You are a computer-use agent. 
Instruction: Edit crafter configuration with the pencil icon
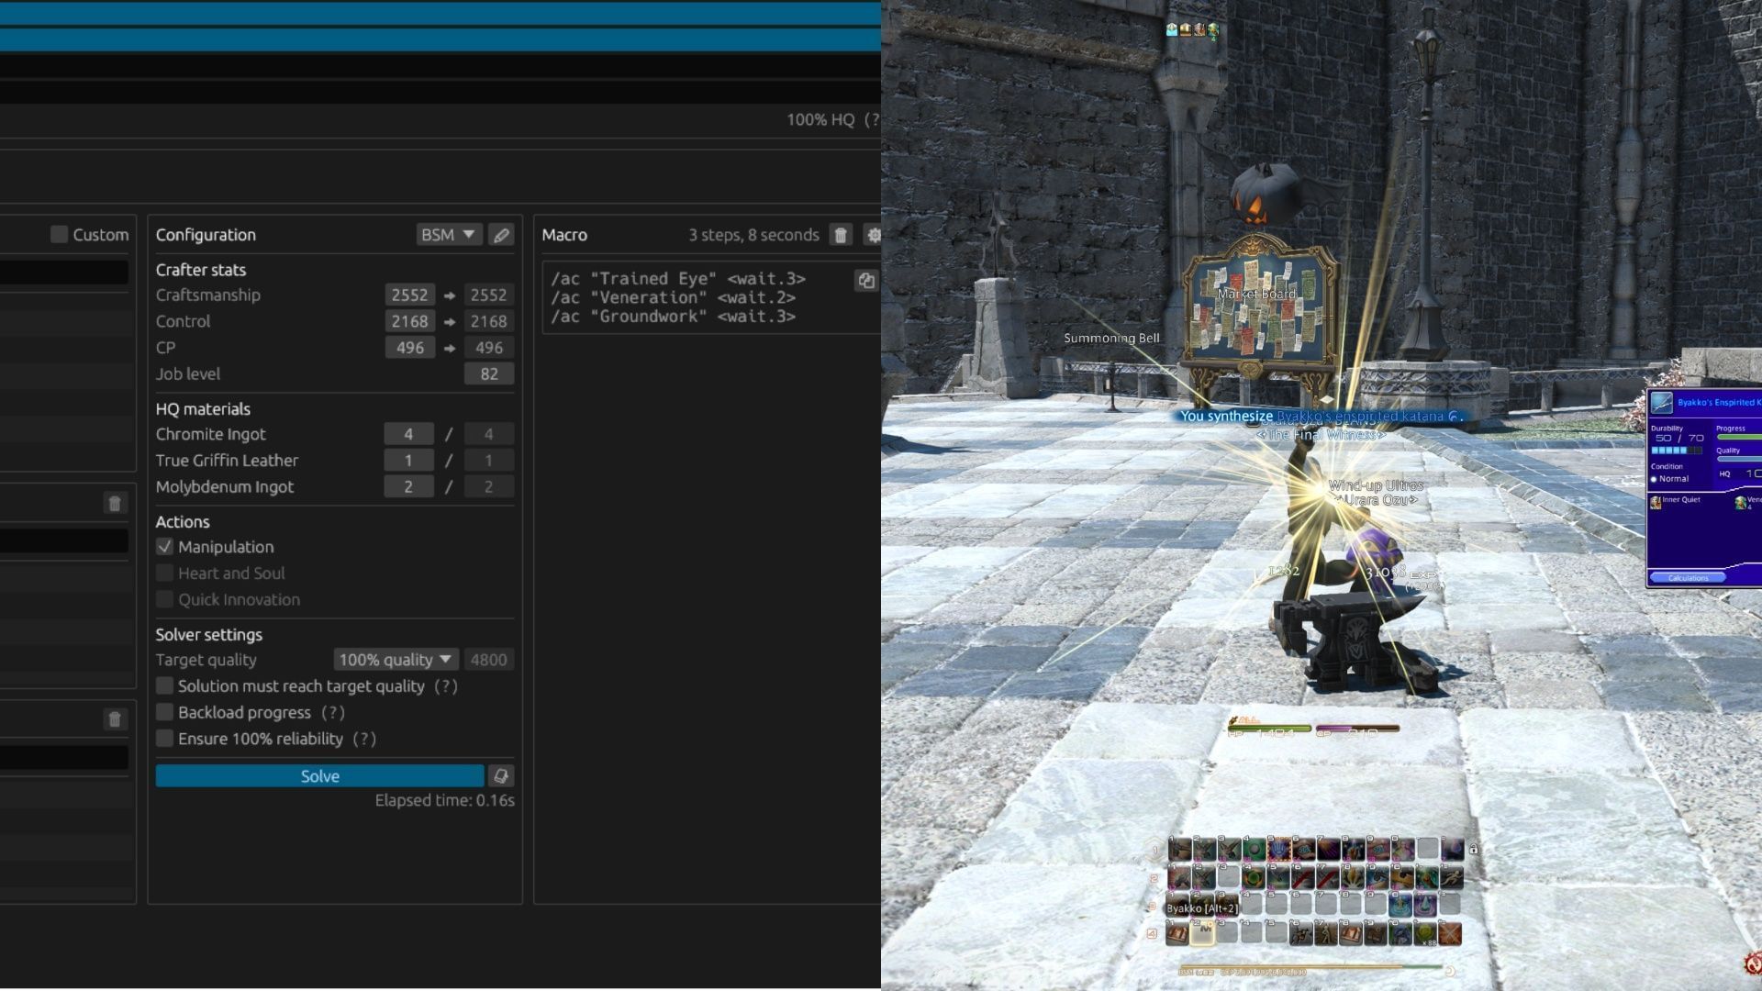point(501,235)
